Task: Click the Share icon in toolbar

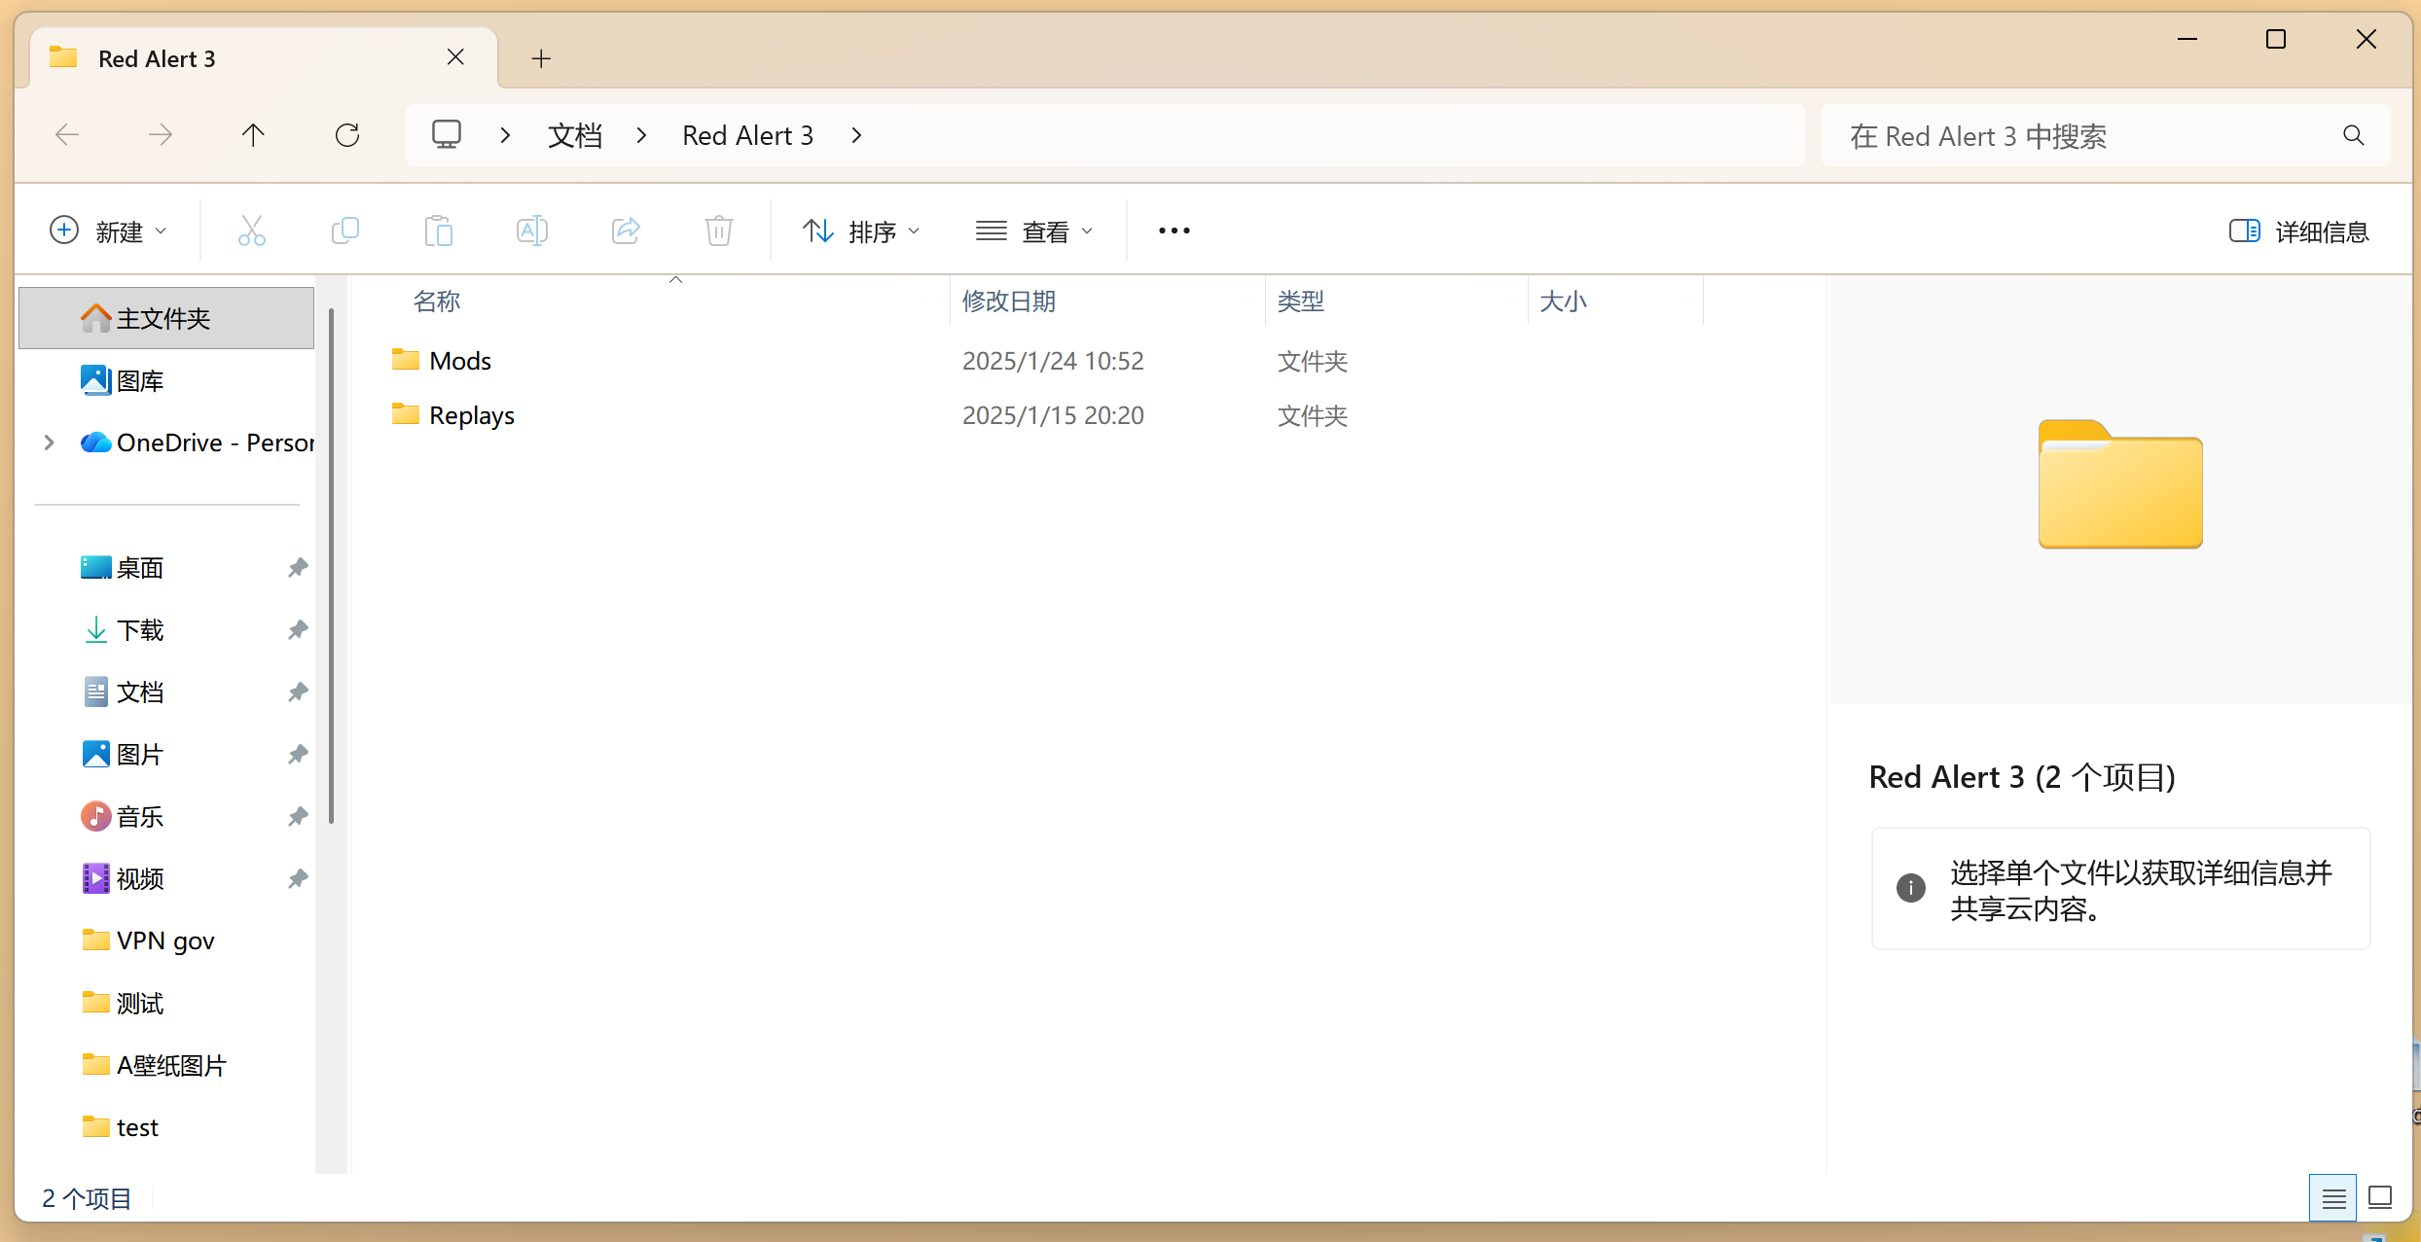Action: [626, 231]
